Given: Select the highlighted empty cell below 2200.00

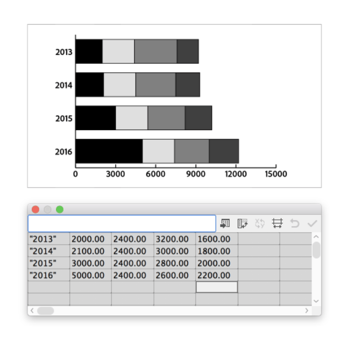Looking at the screenshot, I should tap(216, 287).
